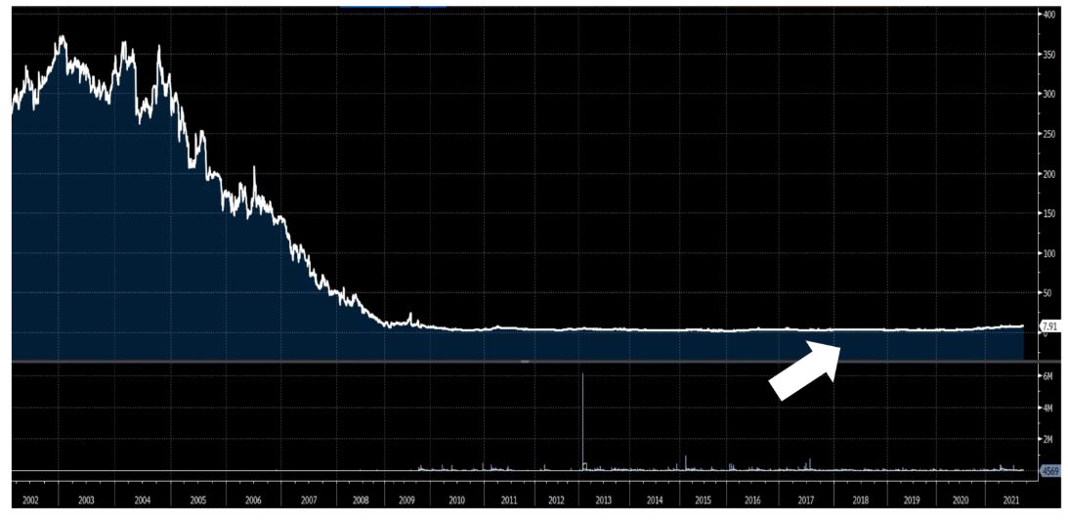The image size is (1068, 520).
Task: Select the 2005 label on the time axis
Action: [x=197, y=500]
